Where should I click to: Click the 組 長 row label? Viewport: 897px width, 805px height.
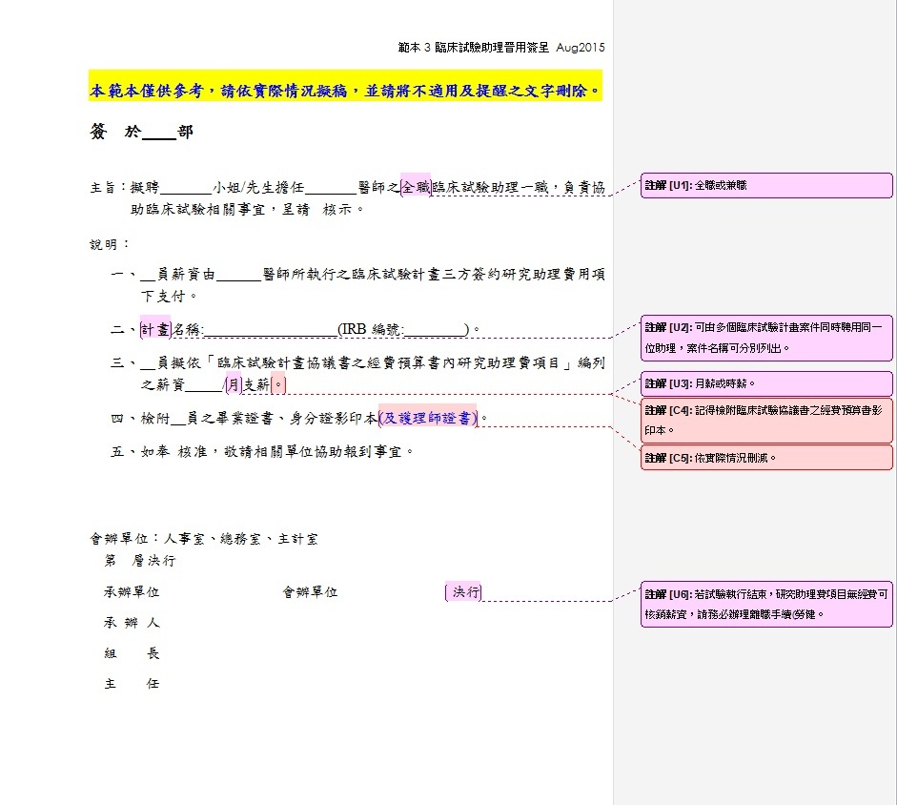pyautogui.click(x=132, y=653)
